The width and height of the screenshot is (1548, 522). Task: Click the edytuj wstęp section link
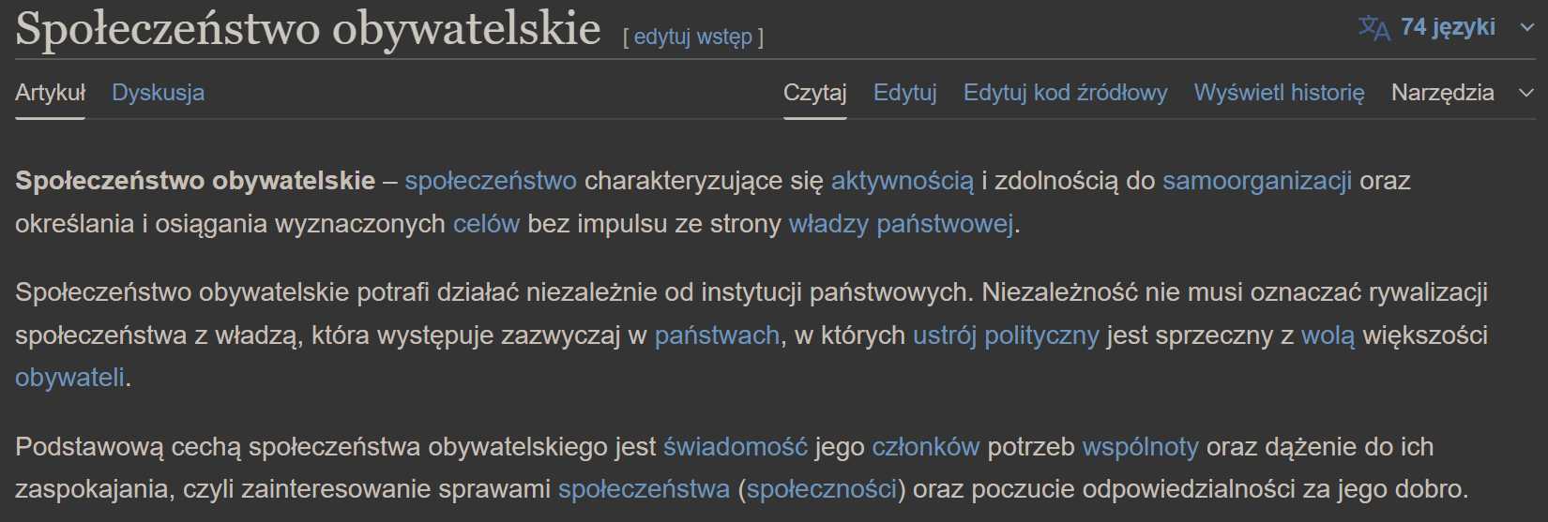click(x=692, y=37)
